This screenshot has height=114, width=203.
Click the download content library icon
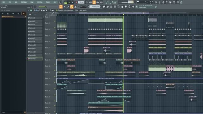(x=181, y=2)
